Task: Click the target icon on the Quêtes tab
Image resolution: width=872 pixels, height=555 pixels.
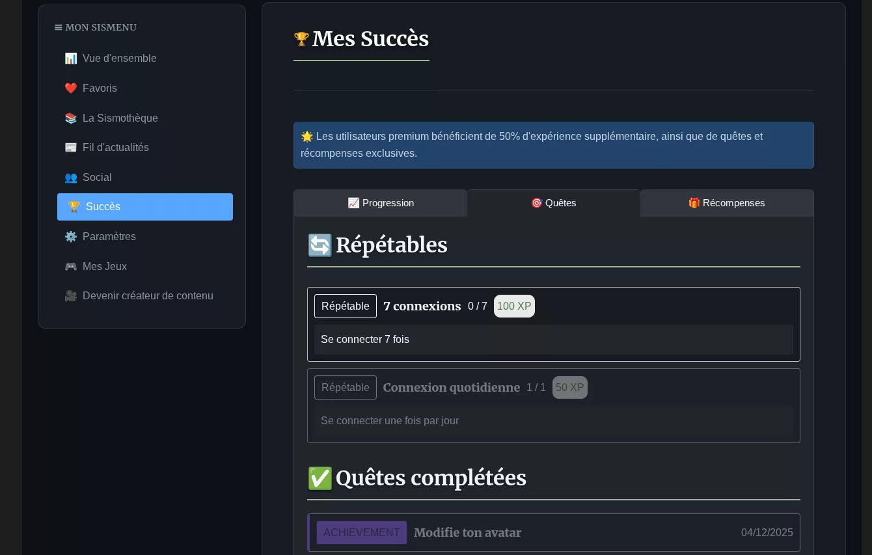Action: (x=537, y=203)
